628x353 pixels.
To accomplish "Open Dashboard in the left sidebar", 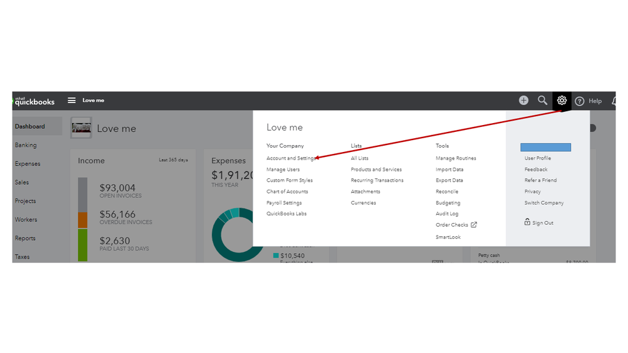I will click(x=30, y=126).
